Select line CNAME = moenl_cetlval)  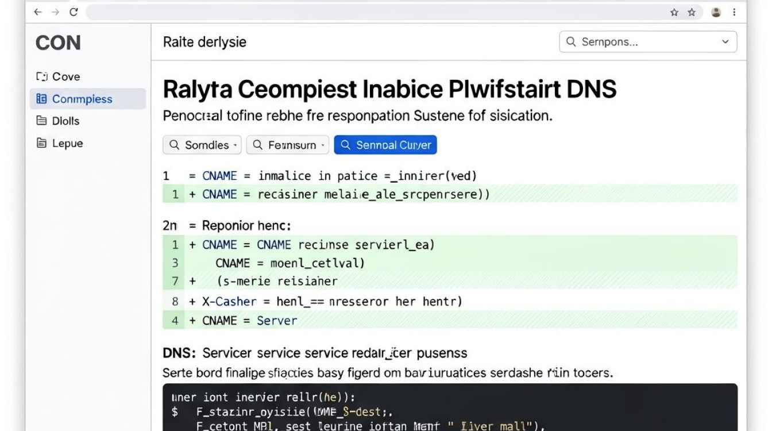(x=450, y=263)
